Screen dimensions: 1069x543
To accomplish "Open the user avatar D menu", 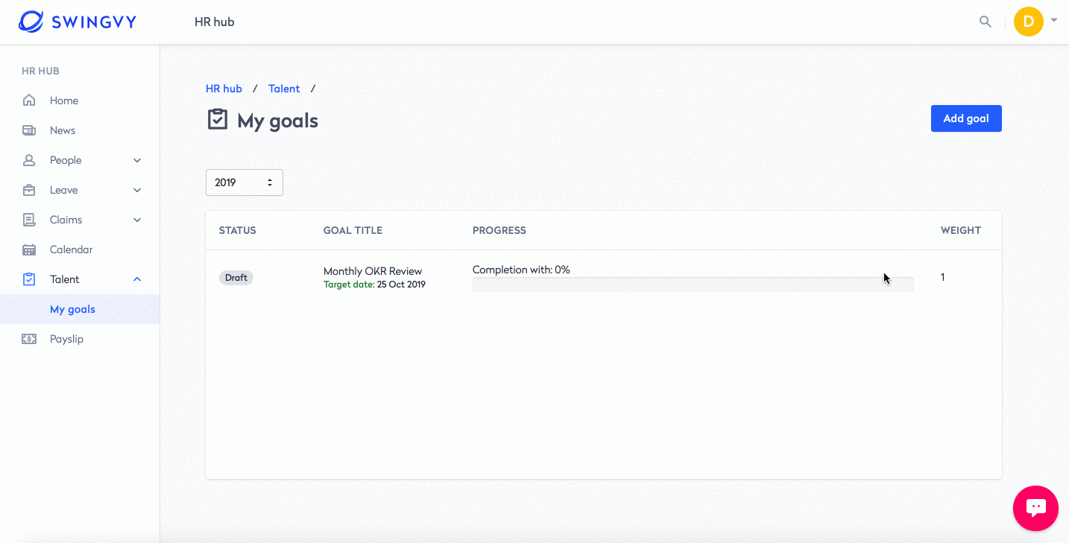I will click(1029, 22).
